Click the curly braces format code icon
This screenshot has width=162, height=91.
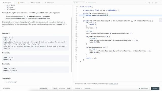coord(149,3)
